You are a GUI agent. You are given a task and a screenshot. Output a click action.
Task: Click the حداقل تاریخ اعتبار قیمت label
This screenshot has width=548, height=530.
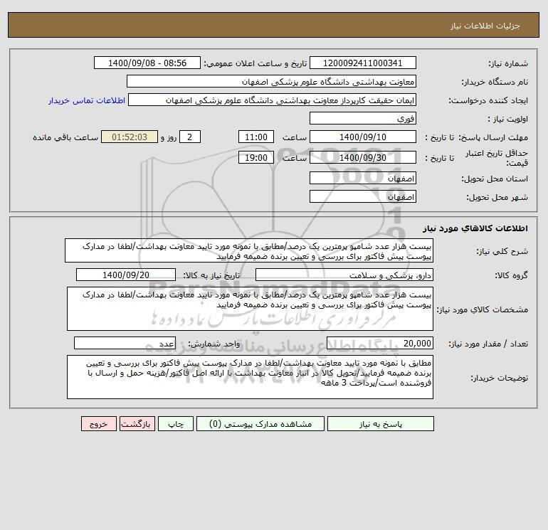click(497, 158)
